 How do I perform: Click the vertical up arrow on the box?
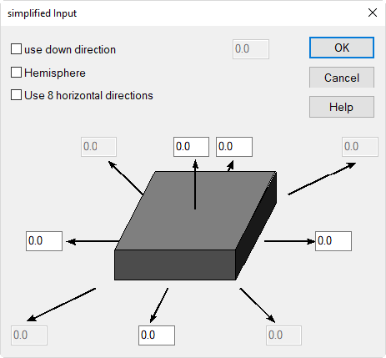[195, 184]
